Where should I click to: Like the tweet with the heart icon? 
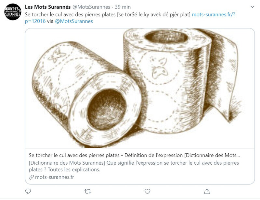(x=147, y=191)
